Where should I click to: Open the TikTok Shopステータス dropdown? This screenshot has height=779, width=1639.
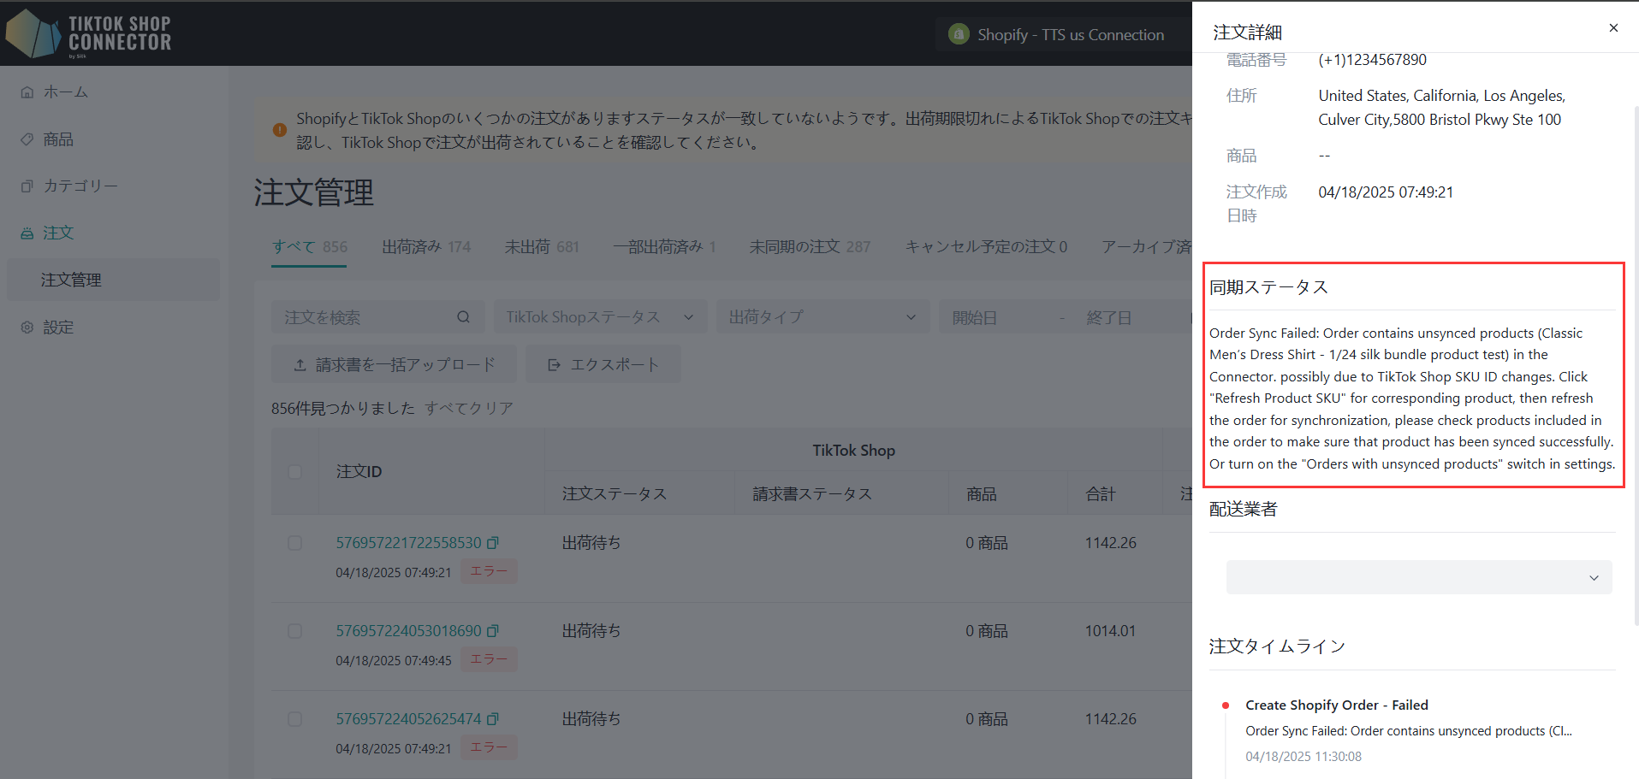[x=600, y=317]
